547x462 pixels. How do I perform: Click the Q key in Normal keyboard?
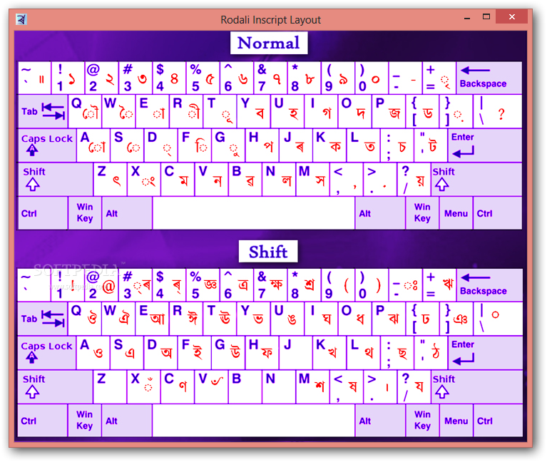85,111
